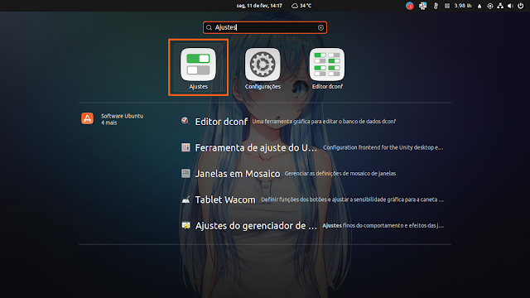Open the power menu icon in the top bar
The image size is (530, 298).
pyautogui.click(x=521, y=6)
